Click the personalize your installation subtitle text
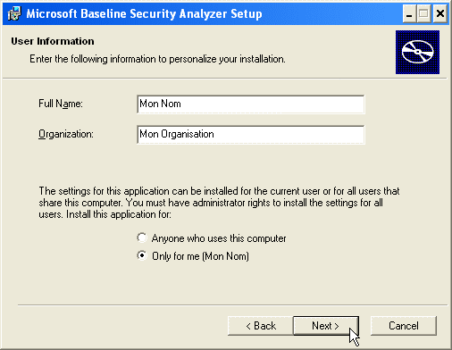Viewport: 452px width, 350px height. 157,59
